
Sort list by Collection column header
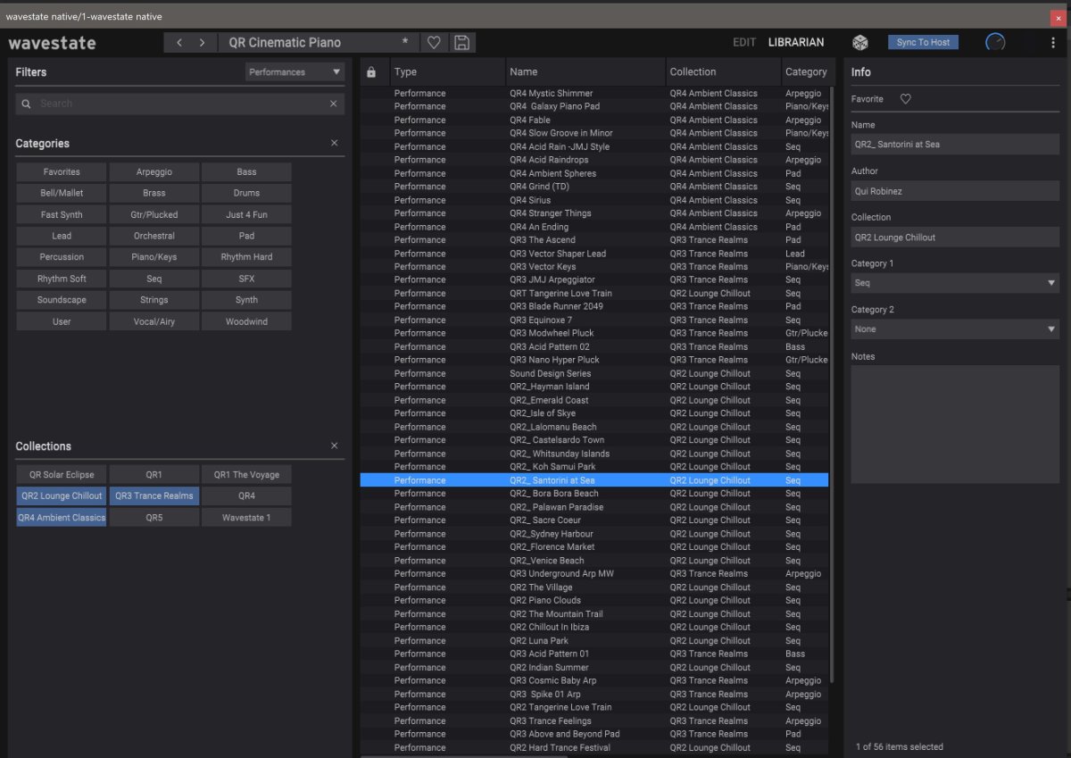click(723, 72)
